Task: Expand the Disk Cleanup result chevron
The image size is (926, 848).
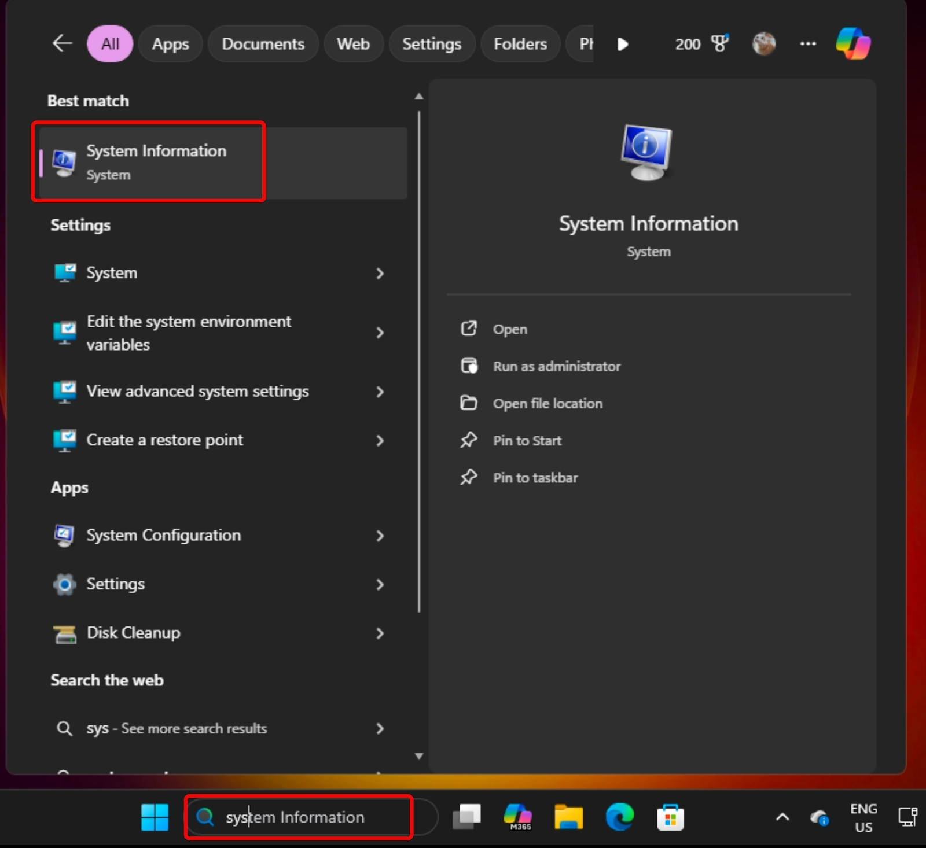Action: (x=380, y=633)
